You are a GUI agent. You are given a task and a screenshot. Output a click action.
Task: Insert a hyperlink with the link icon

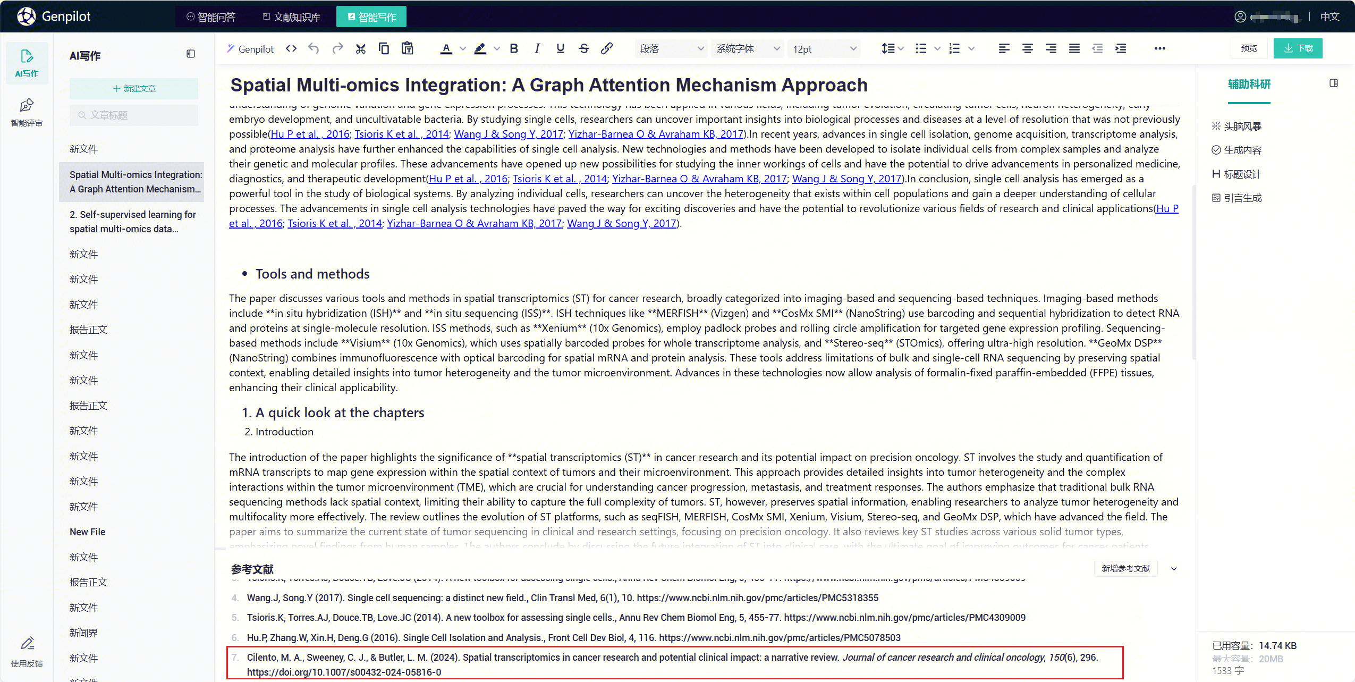coord(607,49)
